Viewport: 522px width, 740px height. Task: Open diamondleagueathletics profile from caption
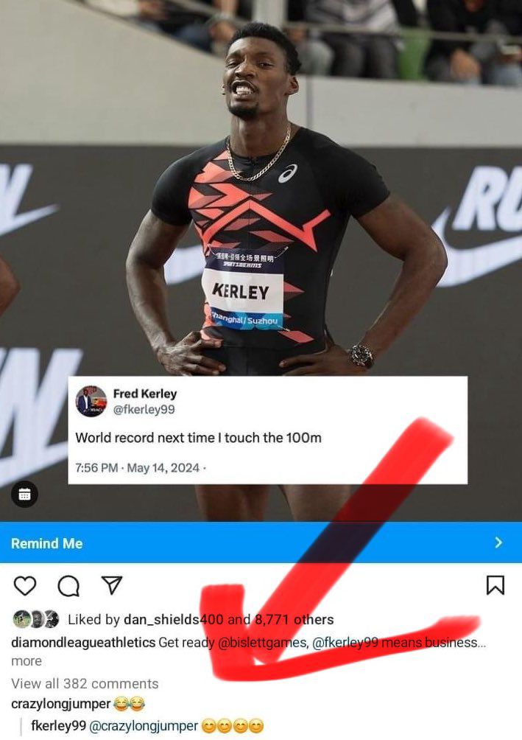pyautogui.click(x=83, y=642)
